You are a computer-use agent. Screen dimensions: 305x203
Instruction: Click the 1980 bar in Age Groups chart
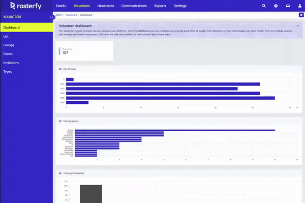click(x=163, y=93)
